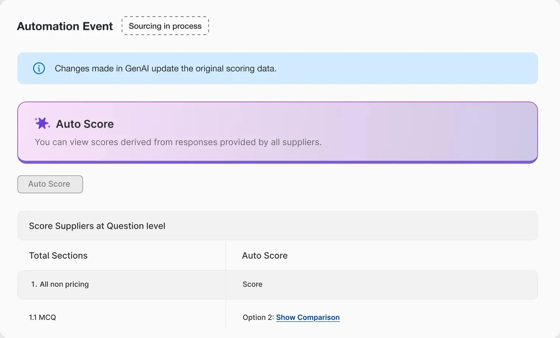560x338 pixels.
Task: Click the Sourcing in process status badge
Action: (x=165, y=26)
